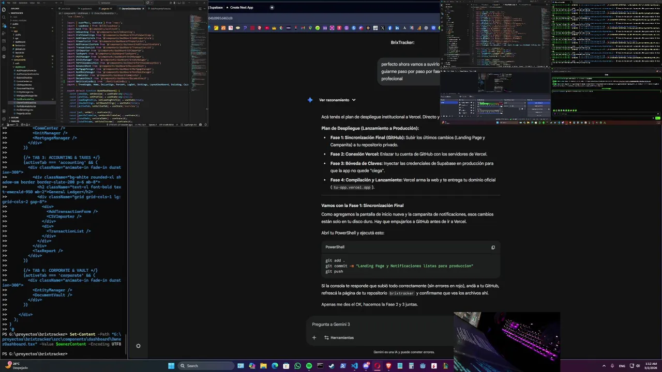Open CSVImporter.tsx in VS Code explorer
The width and height of the screenshot is (662, 372).
coord(24,85)
